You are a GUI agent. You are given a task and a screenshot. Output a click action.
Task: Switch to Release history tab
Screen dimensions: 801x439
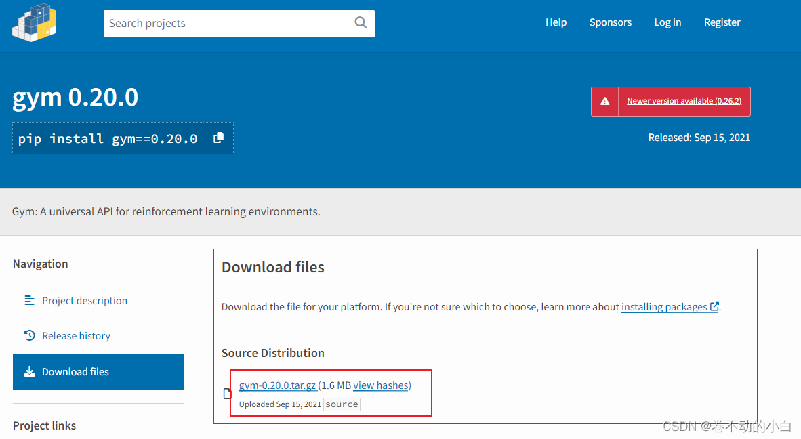76,336
